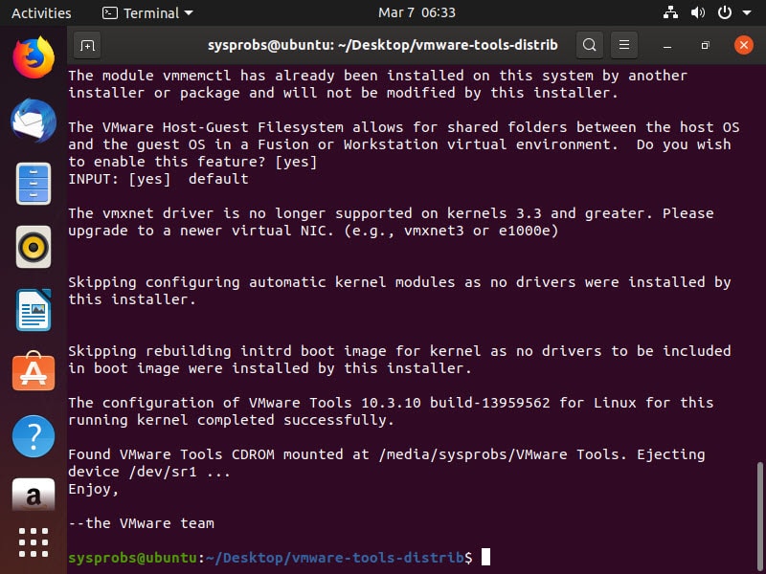Image resolution: width=766 pixels, height=574 pixels.
Task: Open LibreOffice Writer from the dock
Action: tap(34, 310)
